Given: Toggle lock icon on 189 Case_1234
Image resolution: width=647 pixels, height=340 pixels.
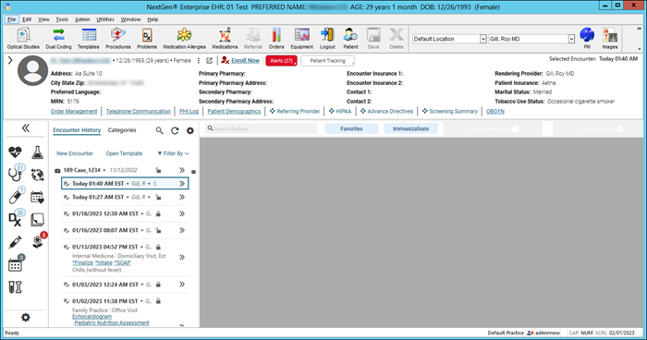Looking at the screenshot, I should [158, 170].
